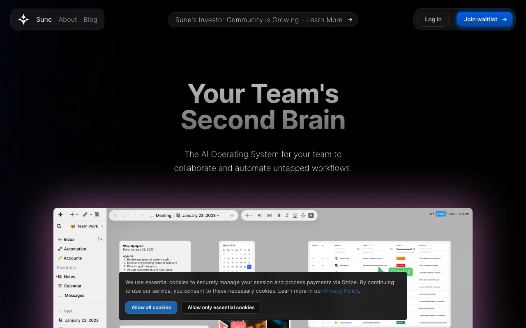The width and height of the screenshot is (526, 328).
Task: Open the plus add dropdown in sidebar top
Action: 74,214
